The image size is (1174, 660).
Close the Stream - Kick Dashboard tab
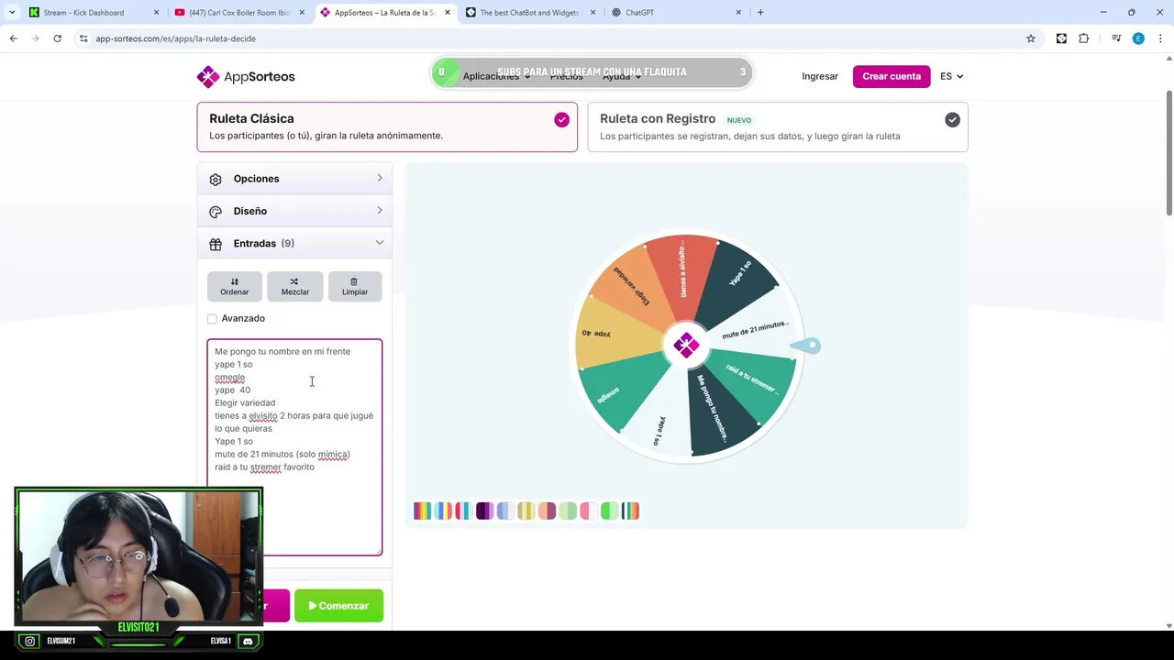pos(156,13)
